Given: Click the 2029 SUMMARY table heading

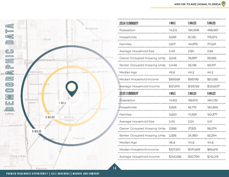Looking at the screenshot, I should [x=128, y=93].
